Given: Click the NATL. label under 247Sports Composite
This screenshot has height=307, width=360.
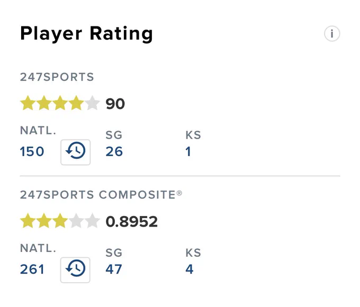Looking at the screenshot, I should point(38,248).
